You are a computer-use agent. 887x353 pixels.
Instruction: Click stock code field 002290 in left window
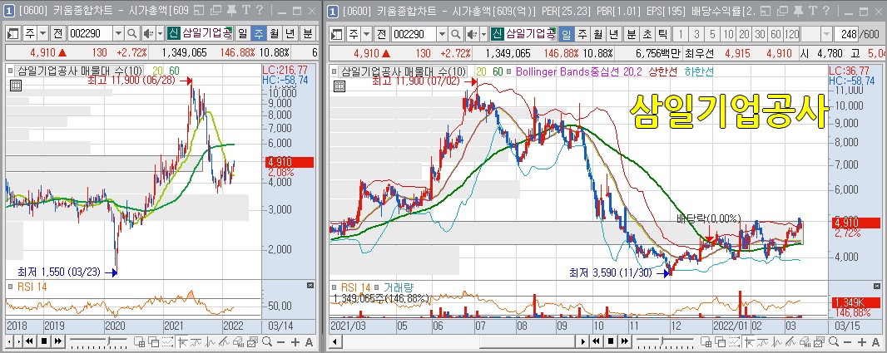coord(91,34)
